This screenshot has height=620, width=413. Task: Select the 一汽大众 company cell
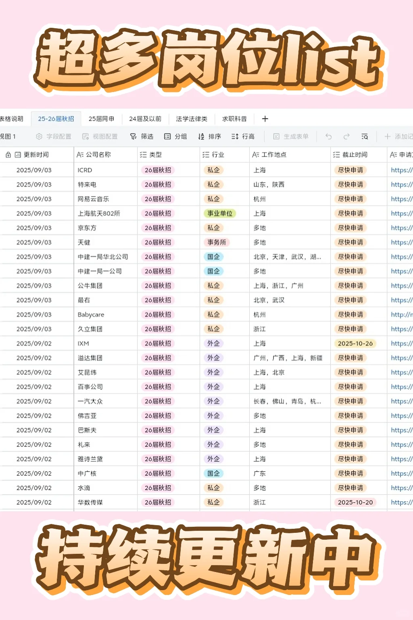(106, 401)
